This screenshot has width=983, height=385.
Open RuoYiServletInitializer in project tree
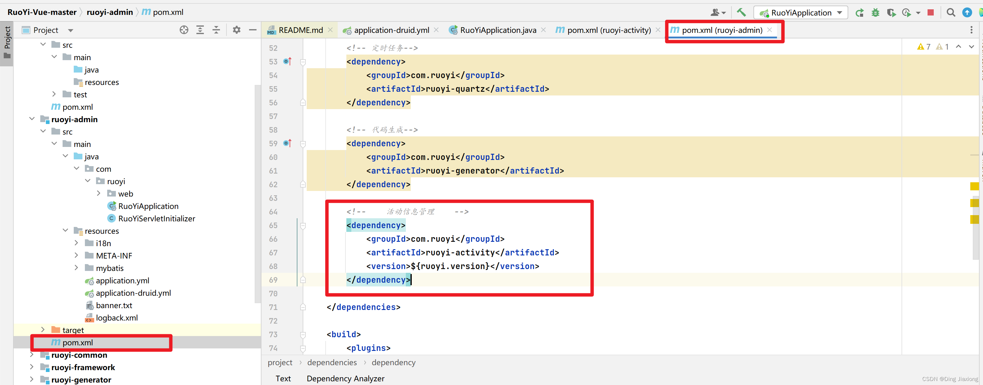pyautogui.click(x=156, y=219)
